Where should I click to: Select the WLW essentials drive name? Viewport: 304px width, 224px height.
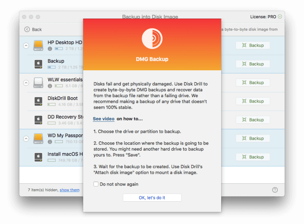coord(65,80)
